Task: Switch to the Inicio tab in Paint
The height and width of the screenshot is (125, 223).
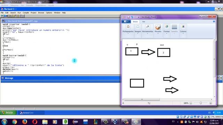Action: pos(135,22)
